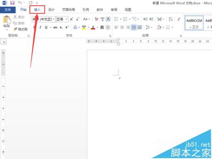Screen dimensions: 212x159
Task: Apply the yellow text highlight color
Action: coord(84,27)
